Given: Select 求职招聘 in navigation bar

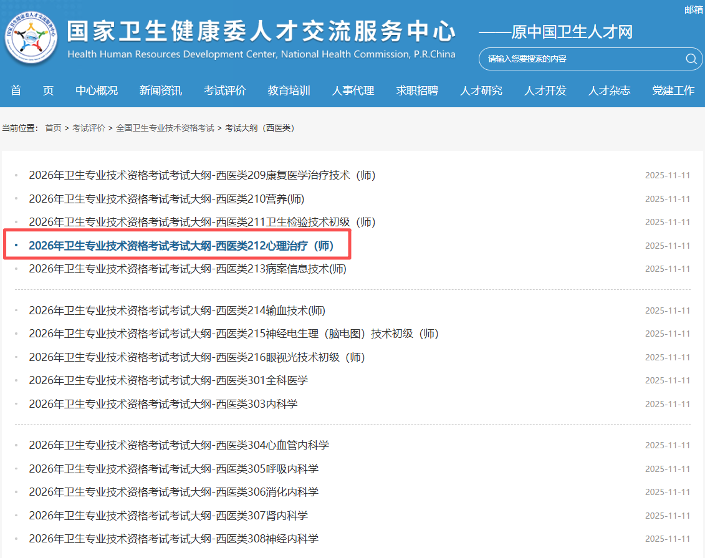Looking at the screenshot, I should [417, 90].
